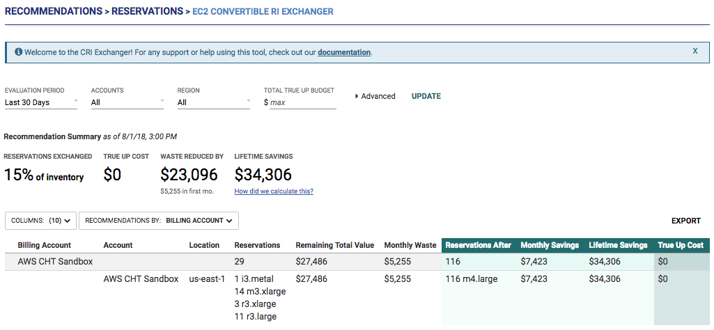This screenshot has height=330, width=714.
Task: Click AWS CHT Sandbox in Account column
Action: pos(141,279)
